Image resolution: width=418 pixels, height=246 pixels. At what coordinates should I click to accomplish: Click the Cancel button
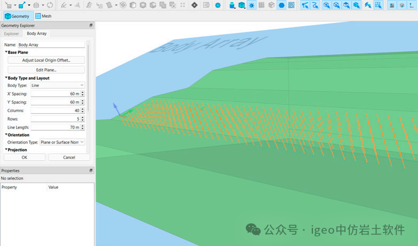coord(69,157)
